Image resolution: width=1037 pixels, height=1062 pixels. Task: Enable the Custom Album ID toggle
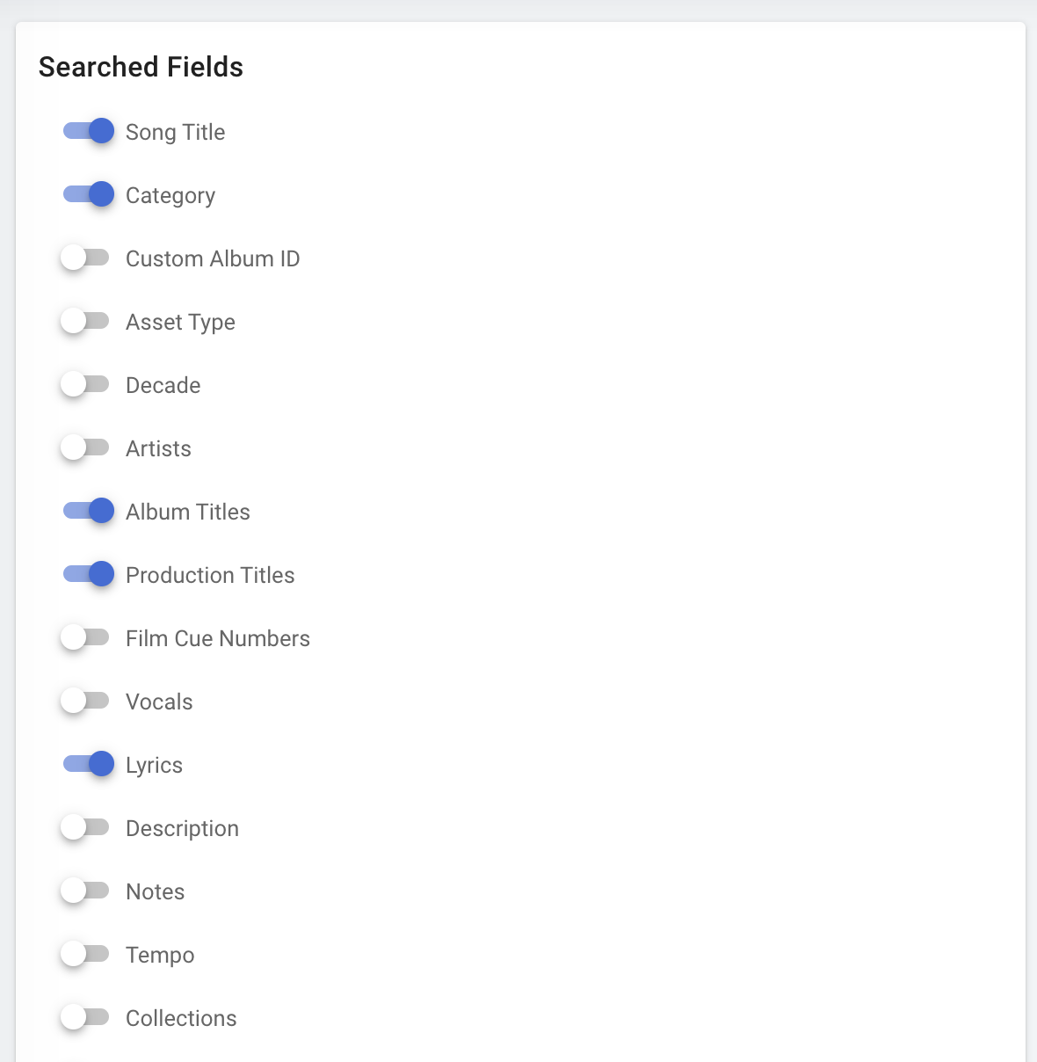click(x=85, y=258)
